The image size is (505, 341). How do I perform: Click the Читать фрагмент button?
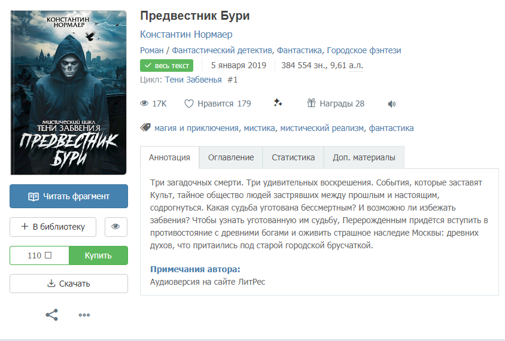point(69,196)
